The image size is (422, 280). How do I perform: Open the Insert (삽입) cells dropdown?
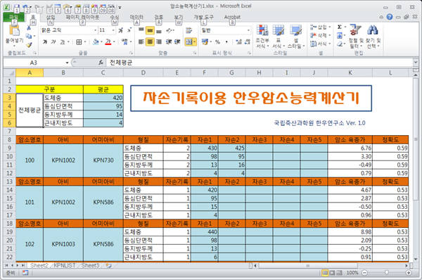(x=320, y=27)
